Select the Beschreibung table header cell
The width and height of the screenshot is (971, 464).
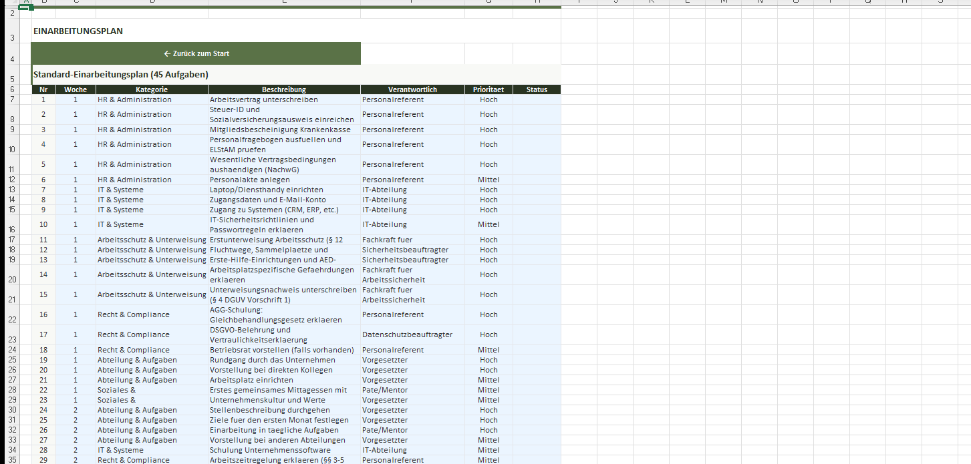tap(284, 89)
